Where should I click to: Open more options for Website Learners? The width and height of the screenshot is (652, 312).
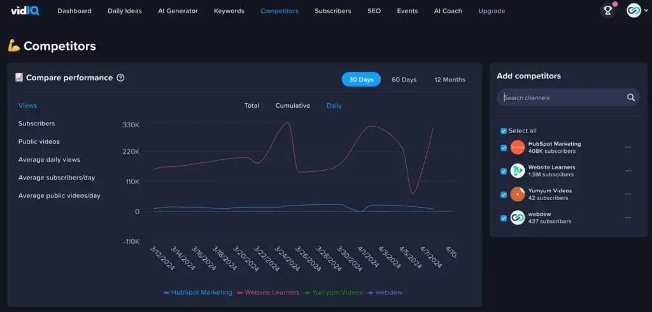click(628, 171)
